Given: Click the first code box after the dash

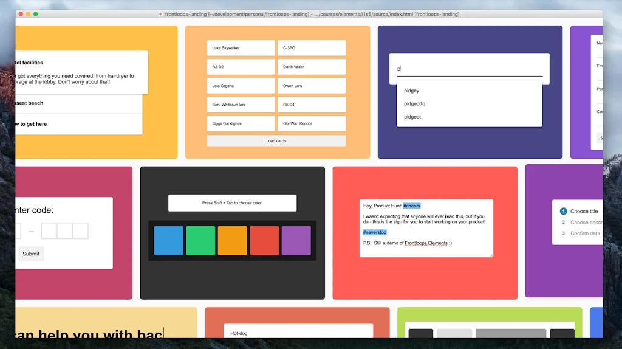Looking at the screenshot, I should pyautogui.click(x=49, y=230).
